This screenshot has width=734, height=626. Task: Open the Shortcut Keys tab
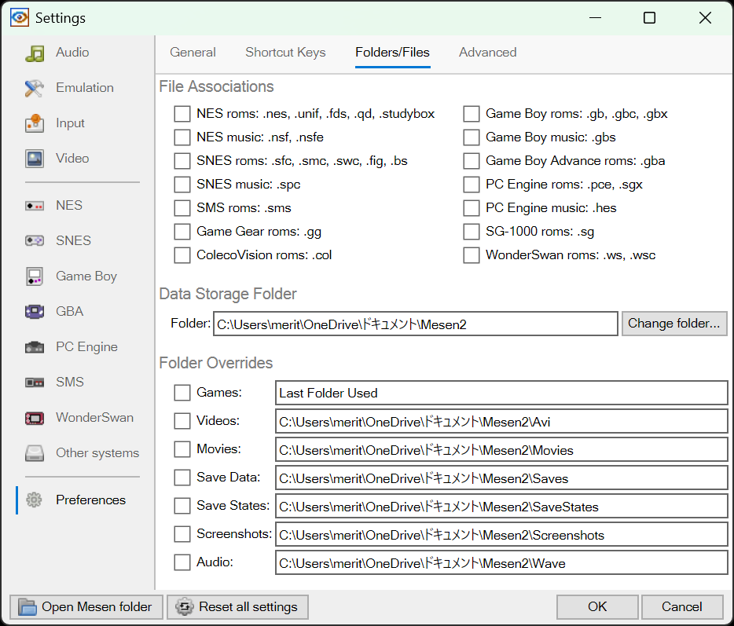285,53
